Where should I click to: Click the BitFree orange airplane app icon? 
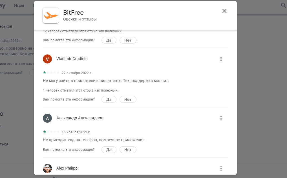click(51, 15)
